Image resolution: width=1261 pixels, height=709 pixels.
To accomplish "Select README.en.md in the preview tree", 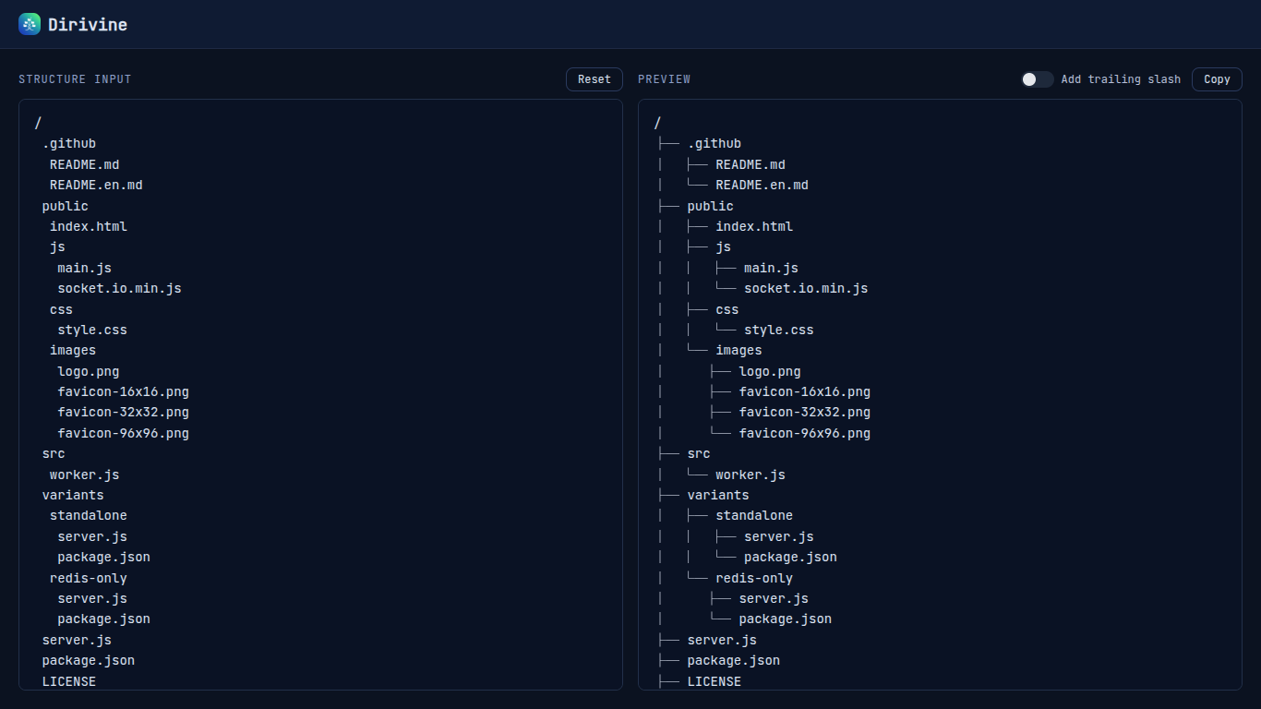I will pos(762,185).
